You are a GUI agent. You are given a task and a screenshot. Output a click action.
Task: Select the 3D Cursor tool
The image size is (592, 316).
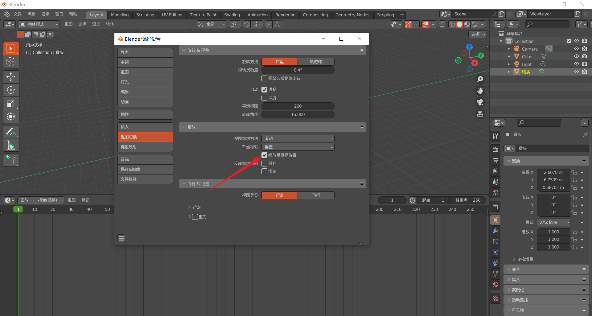click(11, 62)
